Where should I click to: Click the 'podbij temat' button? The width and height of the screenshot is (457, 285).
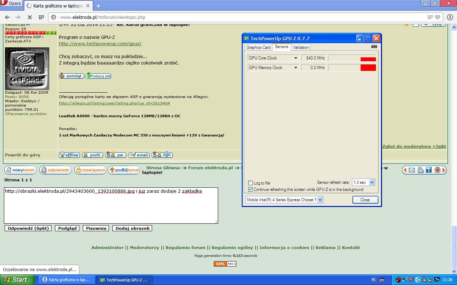[124, 170]
